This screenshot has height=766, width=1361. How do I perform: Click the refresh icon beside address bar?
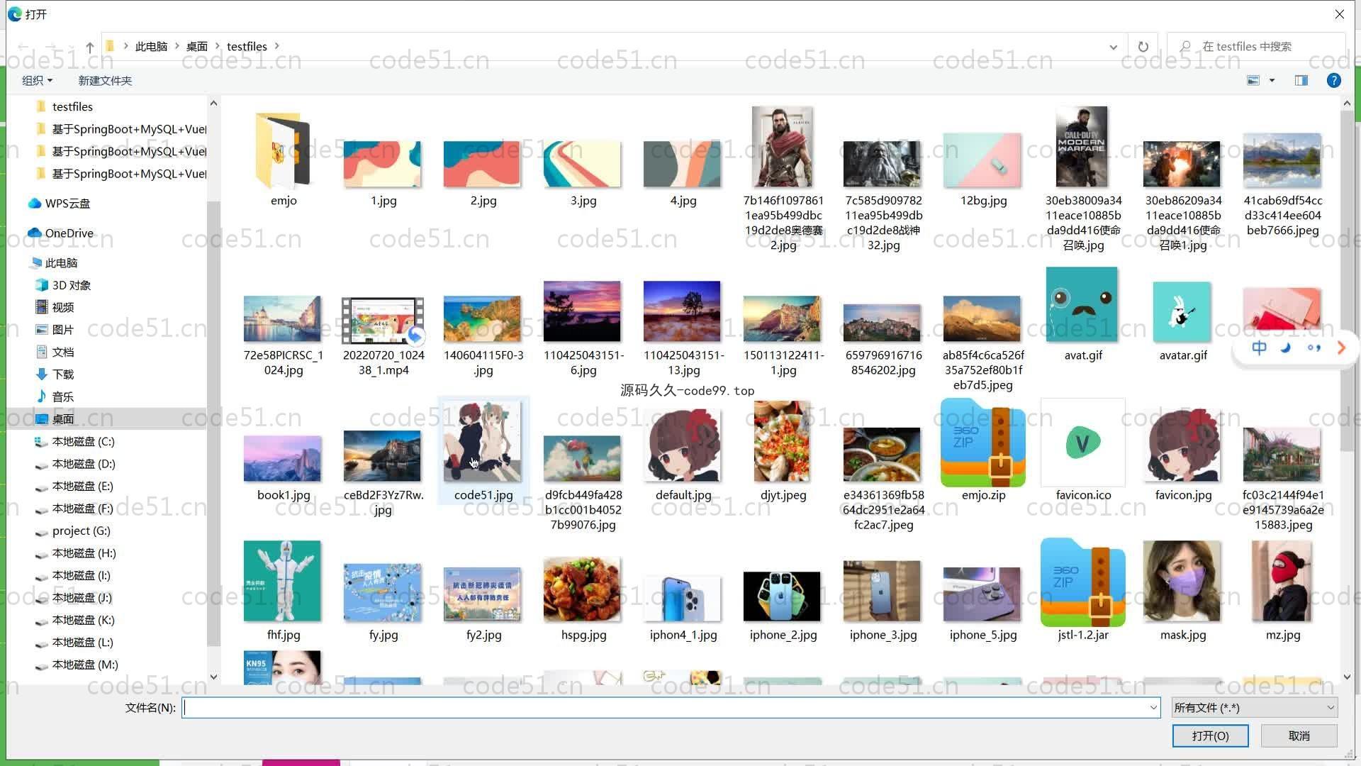(1143, 47)
